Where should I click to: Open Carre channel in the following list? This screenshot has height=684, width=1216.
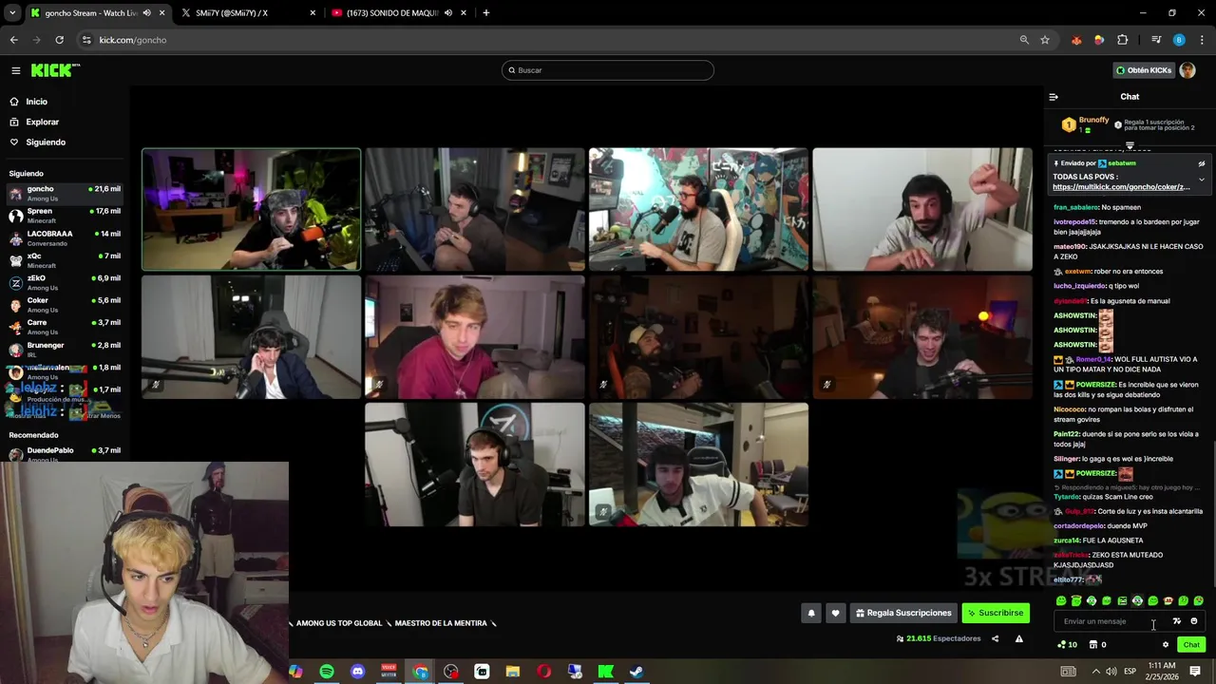[65, 327]
